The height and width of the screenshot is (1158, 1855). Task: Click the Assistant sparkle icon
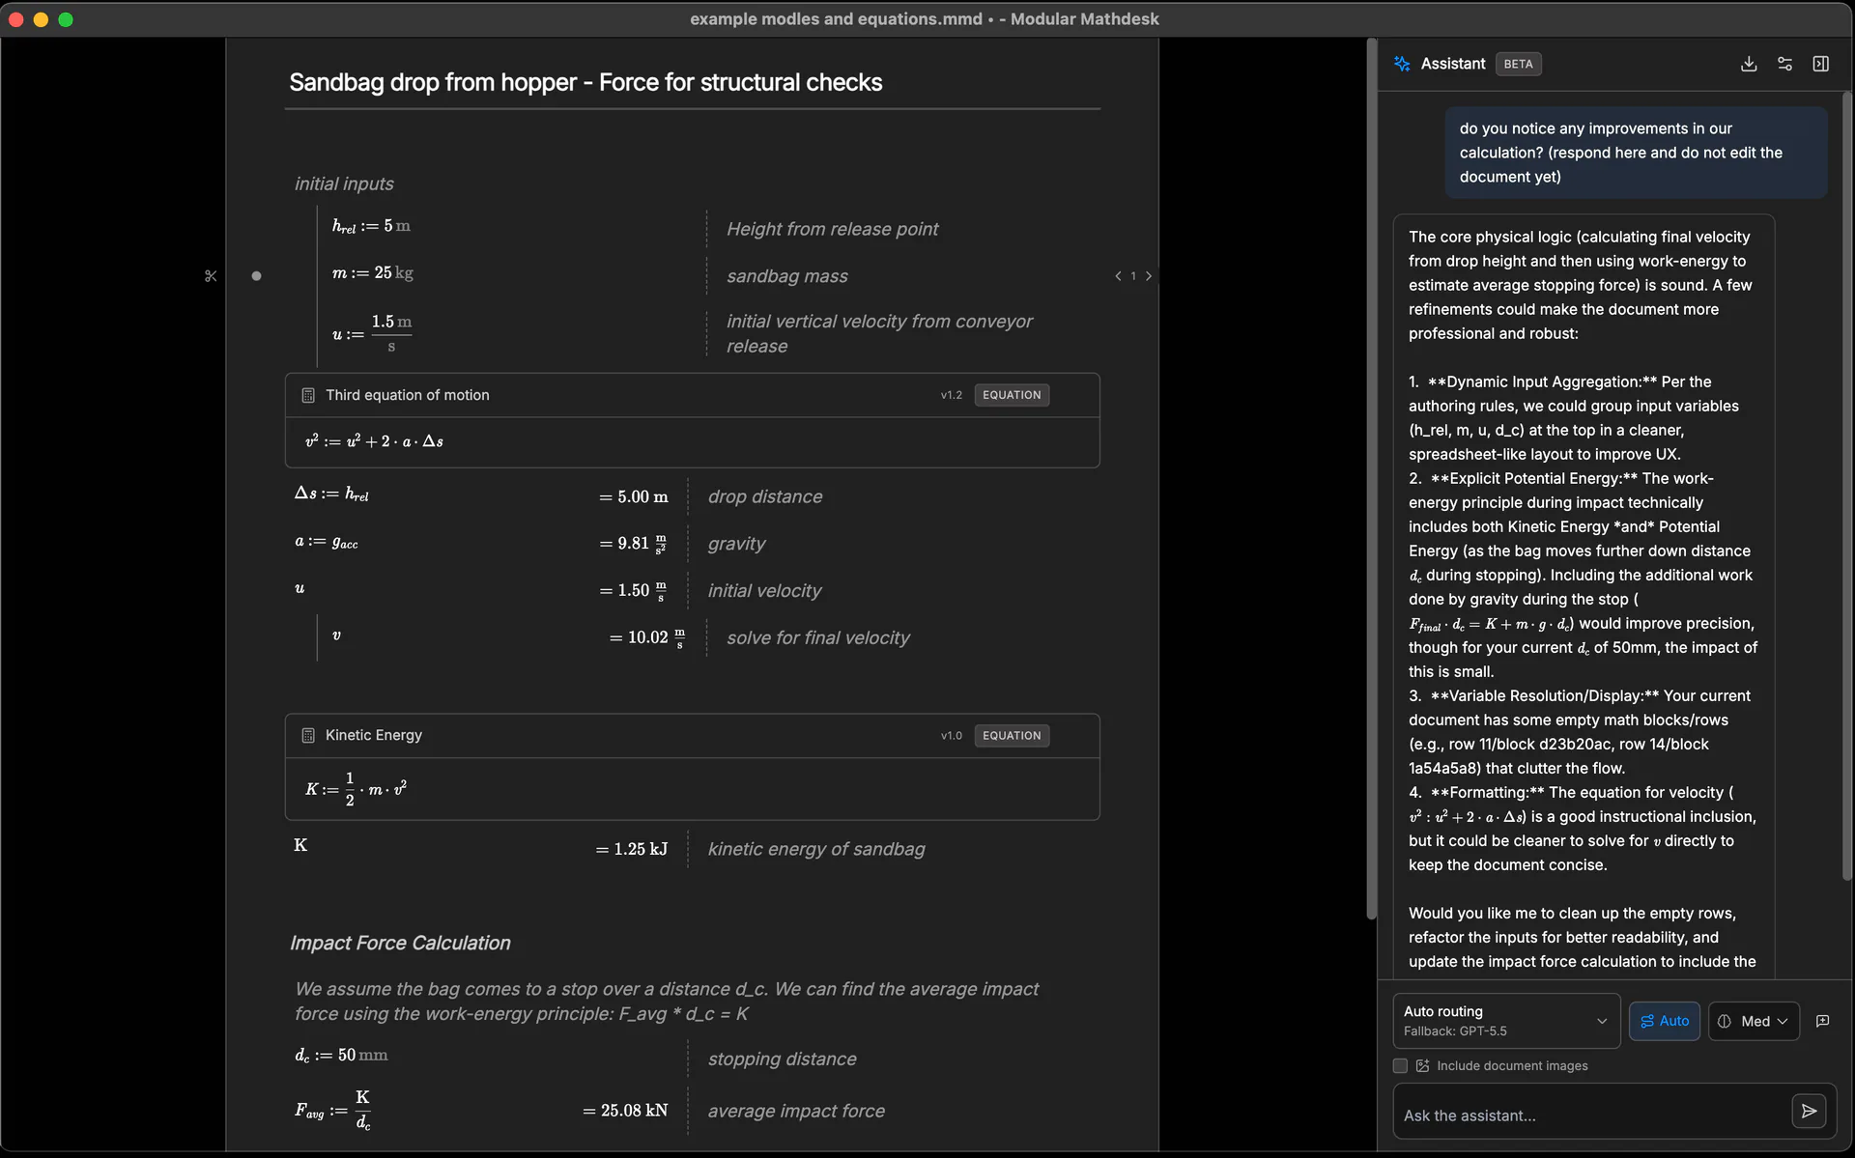pos(1402,64)
